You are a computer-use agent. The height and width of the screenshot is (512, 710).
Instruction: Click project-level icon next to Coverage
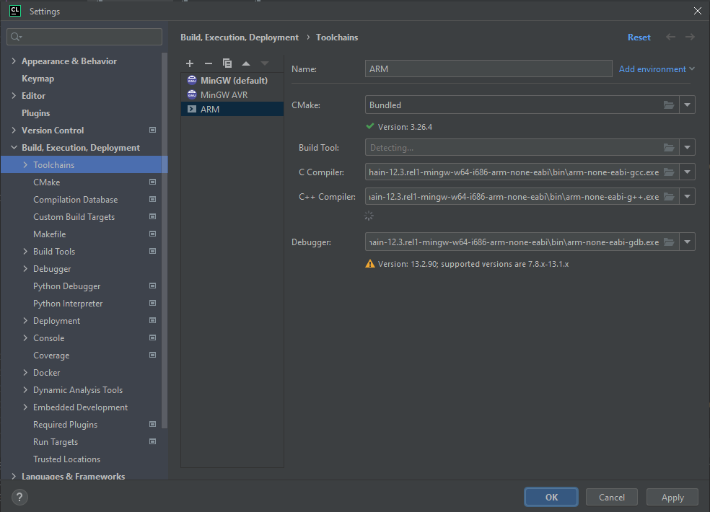tap(152, 355)
